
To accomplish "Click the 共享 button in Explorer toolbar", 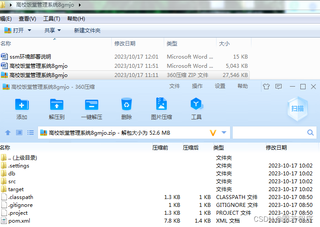I will (50, 31).
